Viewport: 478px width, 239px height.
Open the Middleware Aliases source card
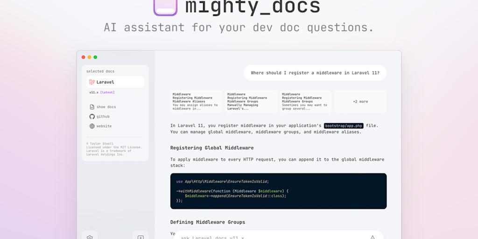196,101
